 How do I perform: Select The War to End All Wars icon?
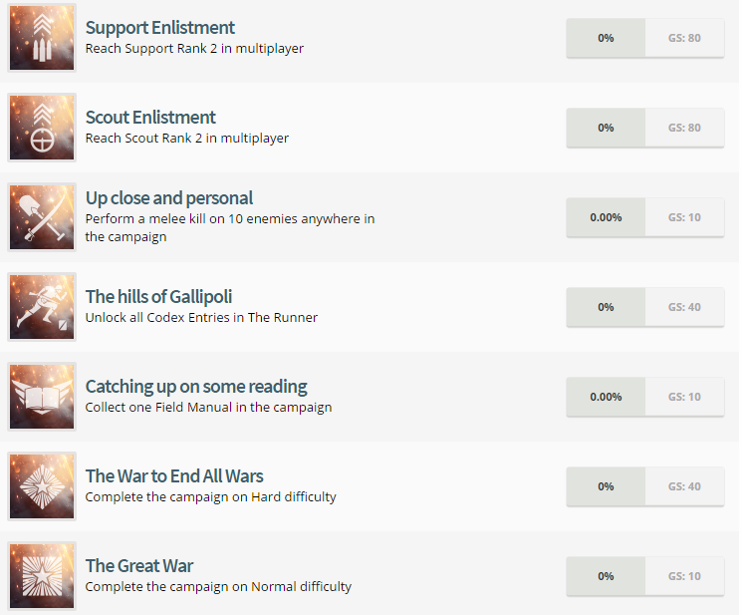[42, 486]
